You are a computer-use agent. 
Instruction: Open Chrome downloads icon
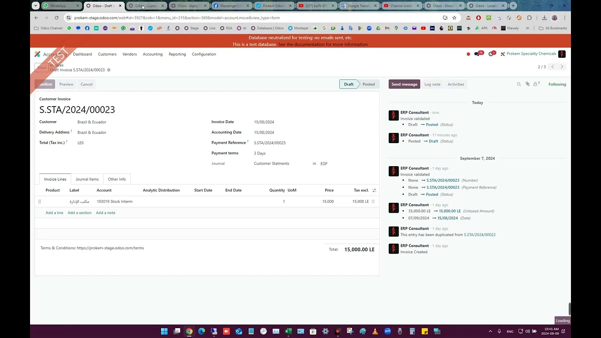(x=544, y=18)
